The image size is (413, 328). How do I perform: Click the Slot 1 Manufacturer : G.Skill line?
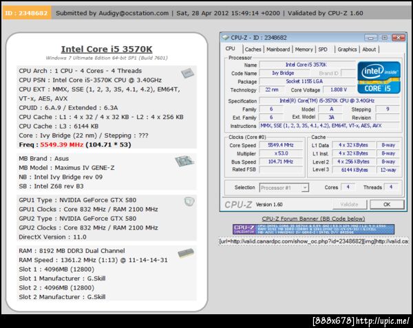(62, 278)
